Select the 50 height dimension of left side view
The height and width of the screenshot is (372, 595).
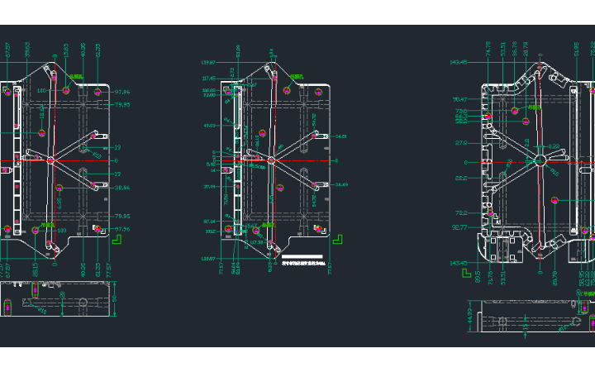click(115, 298)
